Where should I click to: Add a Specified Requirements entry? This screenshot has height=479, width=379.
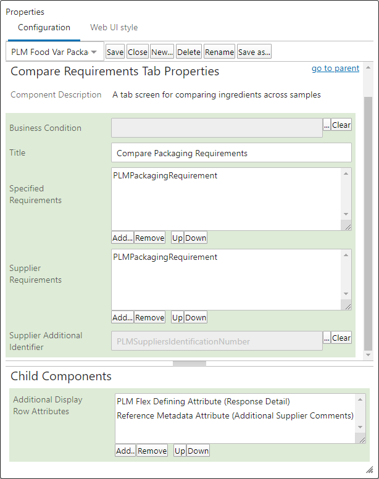click(x=122, y=238)
